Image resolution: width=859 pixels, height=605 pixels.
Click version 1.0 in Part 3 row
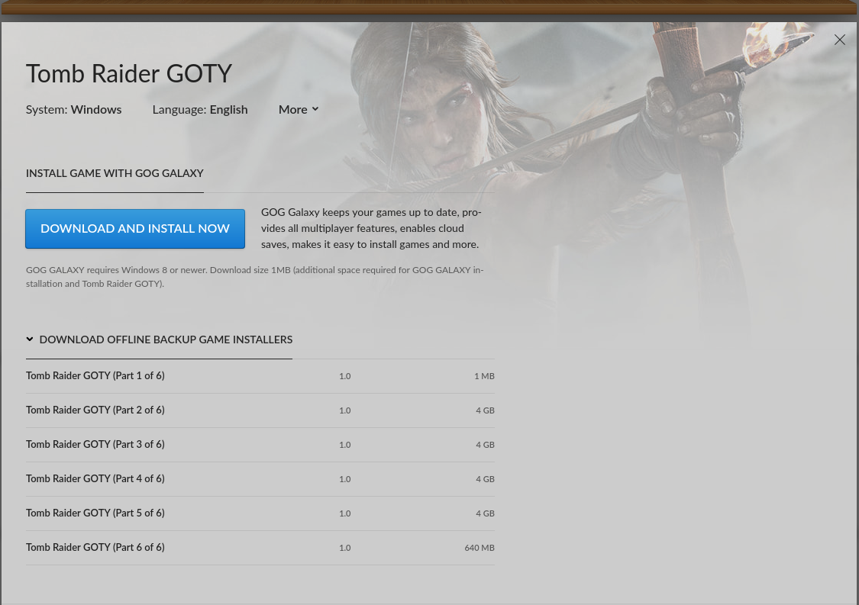344,445
